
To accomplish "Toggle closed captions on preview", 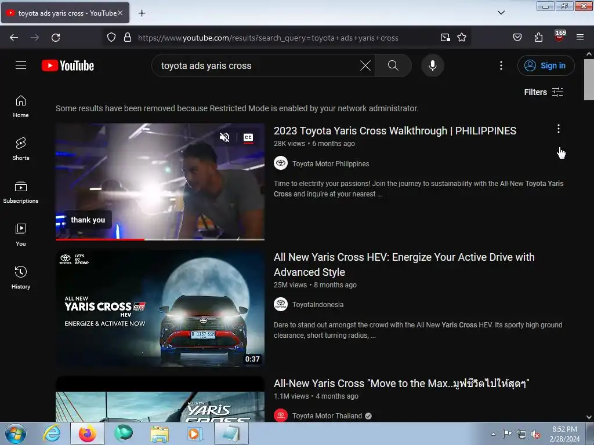I will point(248,137).
